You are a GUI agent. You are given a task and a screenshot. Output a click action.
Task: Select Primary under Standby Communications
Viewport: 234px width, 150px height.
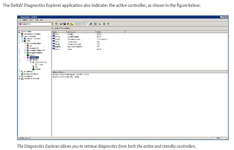coord(40,65)
